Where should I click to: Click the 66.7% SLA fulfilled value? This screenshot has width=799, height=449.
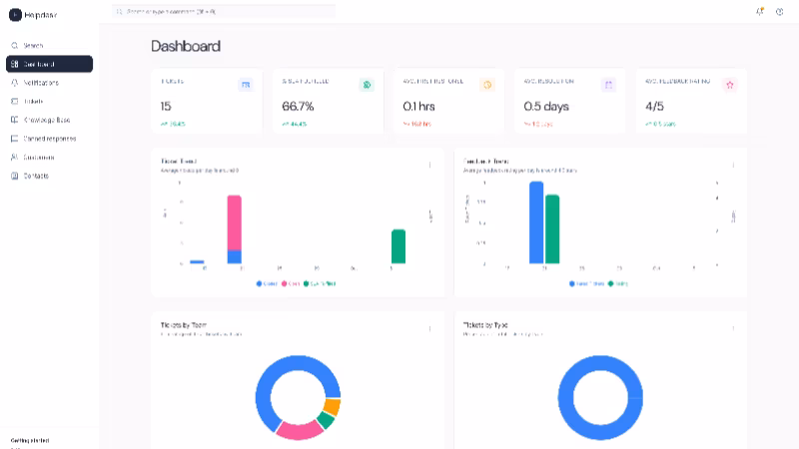(298, 107)
